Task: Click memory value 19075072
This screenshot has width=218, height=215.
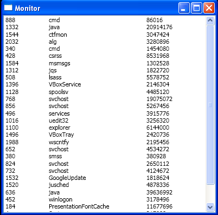Action: point(159,99)
